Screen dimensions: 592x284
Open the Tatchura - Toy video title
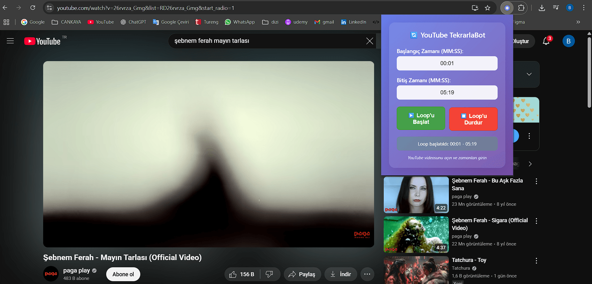point(469,260)
